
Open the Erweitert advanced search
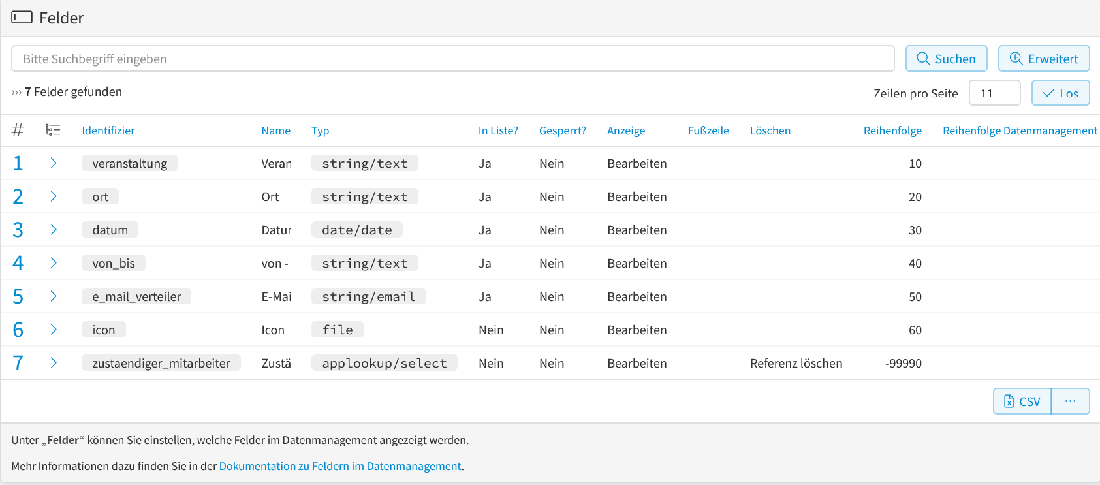click(1044, 59)
